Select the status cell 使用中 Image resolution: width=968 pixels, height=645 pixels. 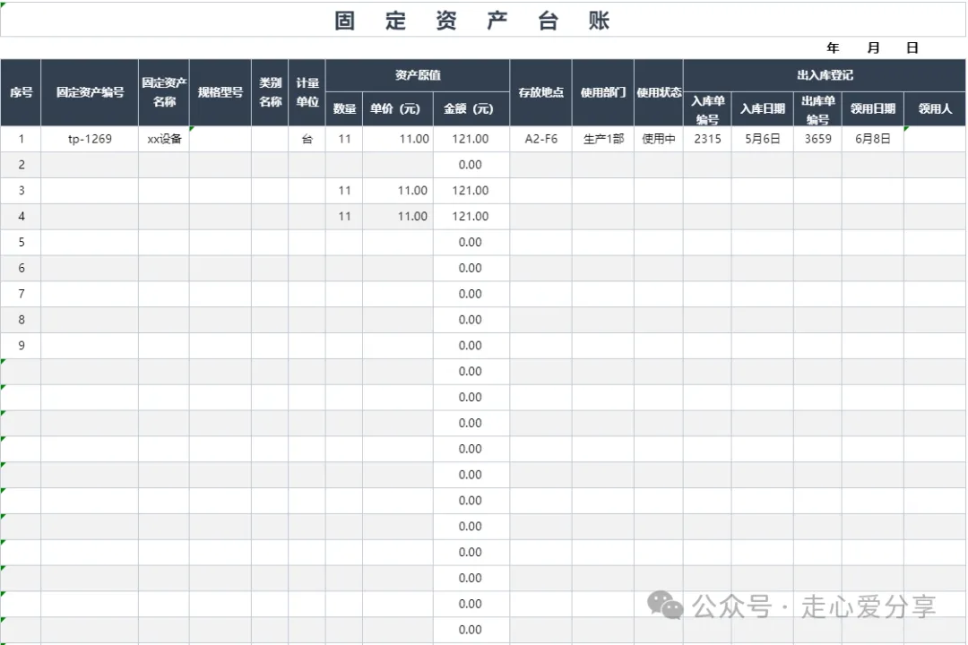[659, 139]
